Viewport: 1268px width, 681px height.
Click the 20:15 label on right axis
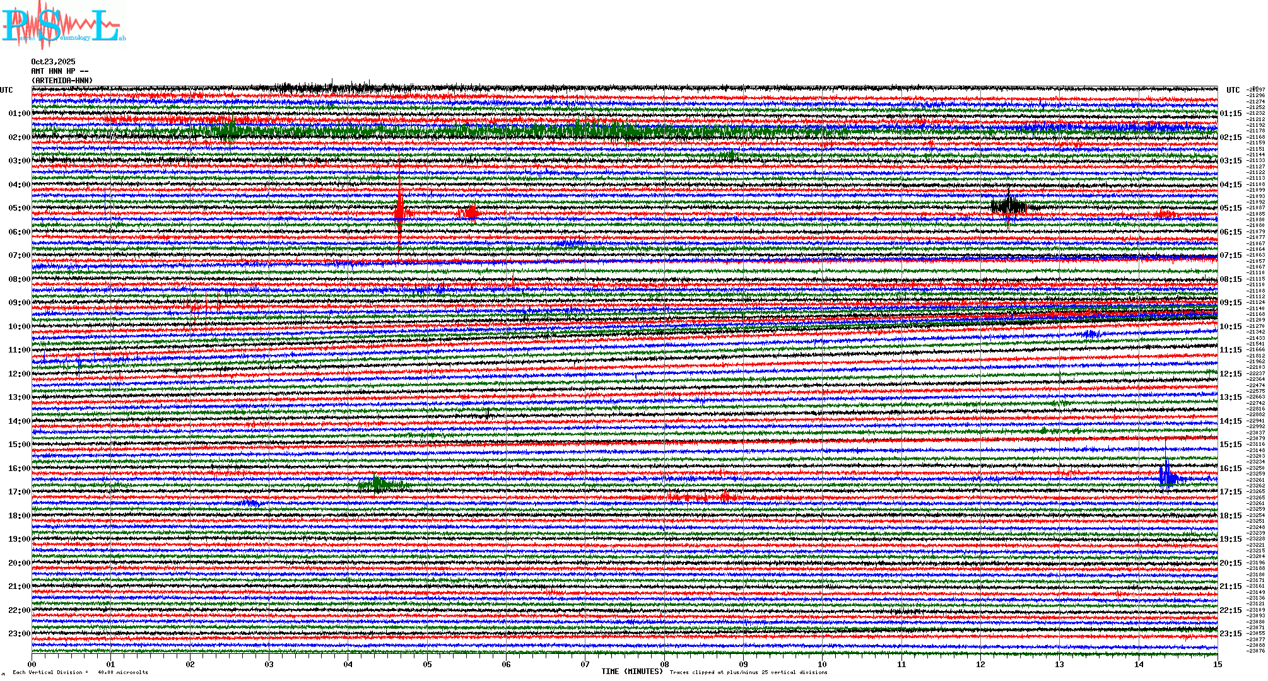[x=1230, y=563]
